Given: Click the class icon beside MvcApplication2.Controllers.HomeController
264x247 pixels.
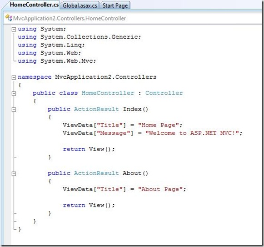Looking at the screenshot, I should (x=9, y=18).
